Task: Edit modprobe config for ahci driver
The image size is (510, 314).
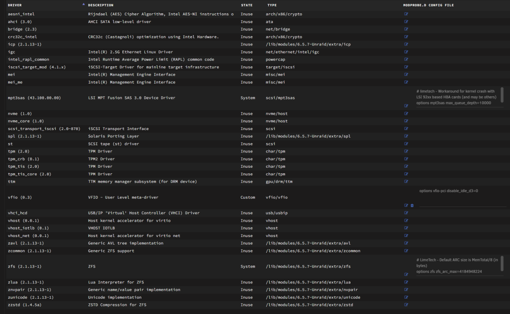Action: click(x=406, y=21)
